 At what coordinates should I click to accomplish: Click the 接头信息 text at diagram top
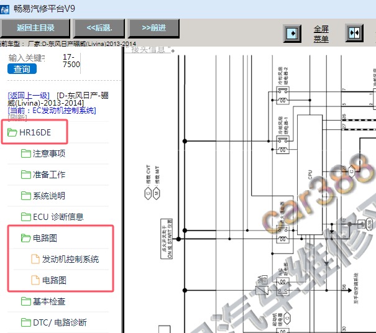(x=148, y=50)
